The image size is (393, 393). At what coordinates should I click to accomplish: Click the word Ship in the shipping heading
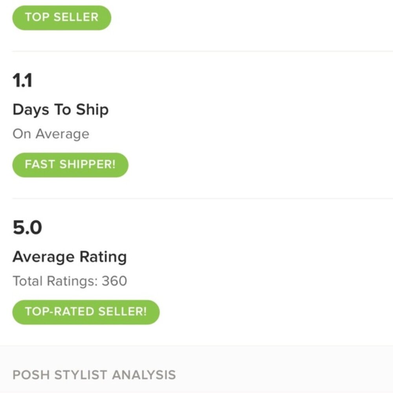coord(92,110)
